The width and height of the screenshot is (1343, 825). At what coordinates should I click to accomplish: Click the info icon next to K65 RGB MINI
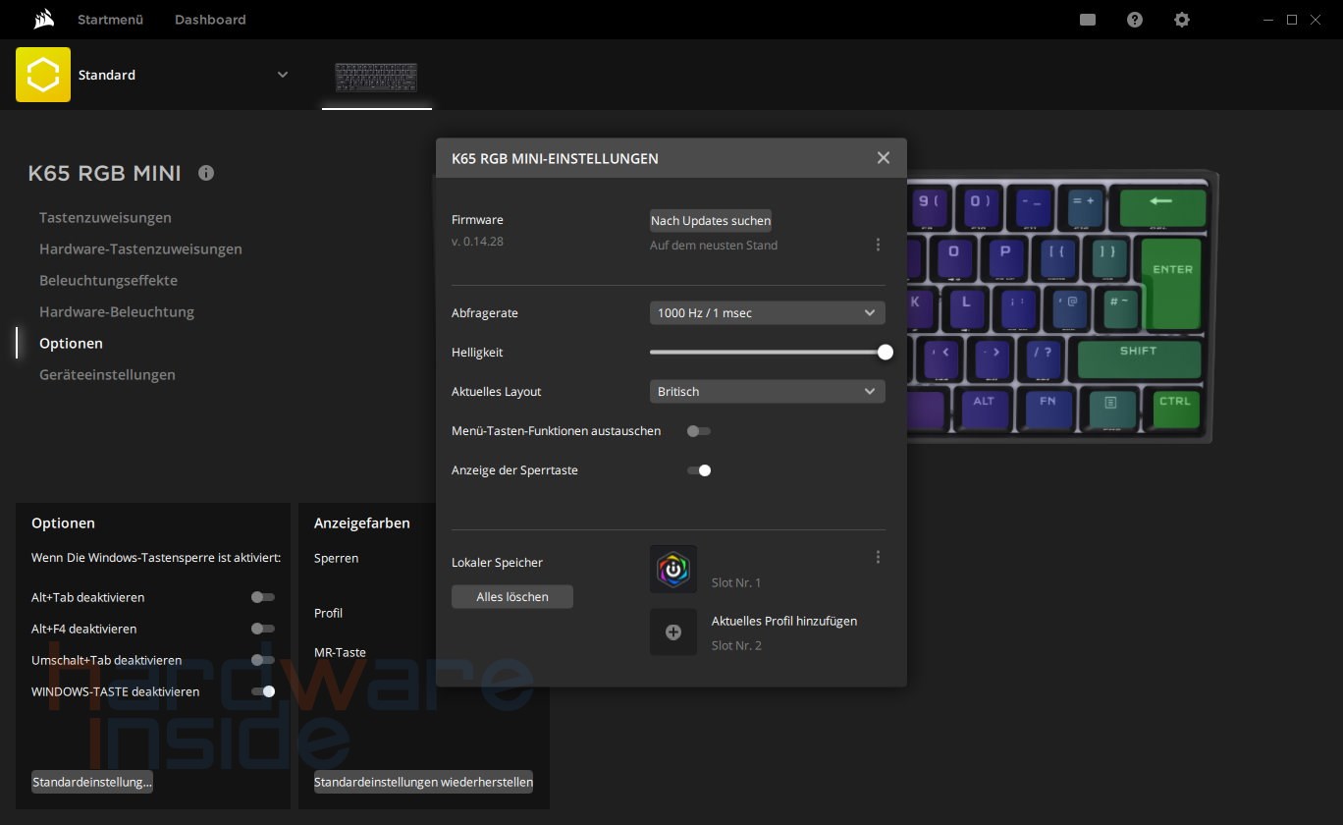pos(206,173)
